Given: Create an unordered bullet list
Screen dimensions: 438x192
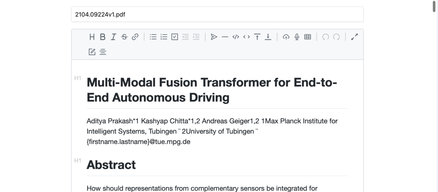Looking at the screenshot, I should pyautogui.click(x=153, y=37).
